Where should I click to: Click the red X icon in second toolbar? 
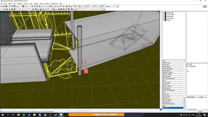[x=33, y=9]
